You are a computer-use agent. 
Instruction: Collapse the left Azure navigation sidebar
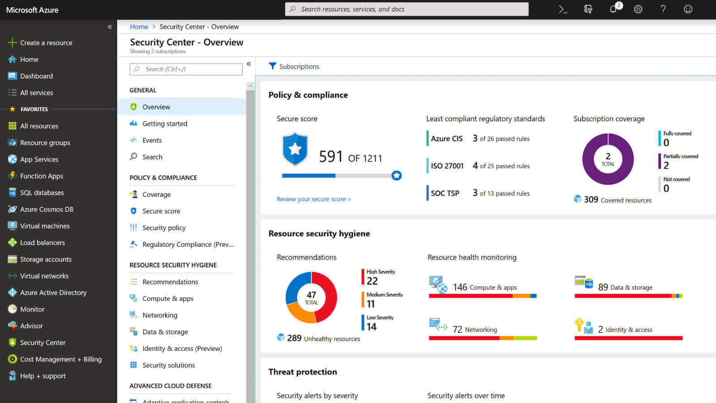click(110, 27)
